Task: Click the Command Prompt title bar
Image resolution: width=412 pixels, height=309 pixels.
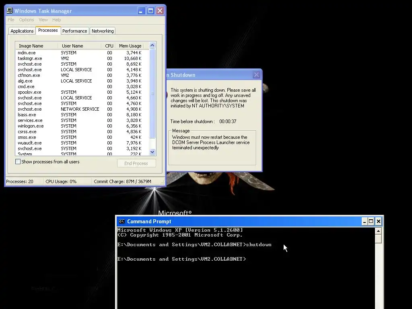Action: tap(249, 222)
